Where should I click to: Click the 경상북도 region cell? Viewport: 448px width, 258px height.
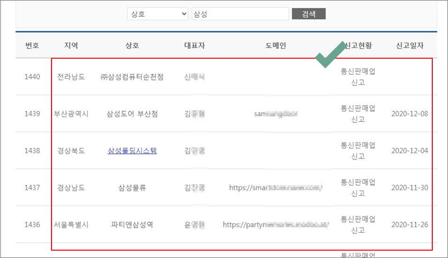(71, 151)
